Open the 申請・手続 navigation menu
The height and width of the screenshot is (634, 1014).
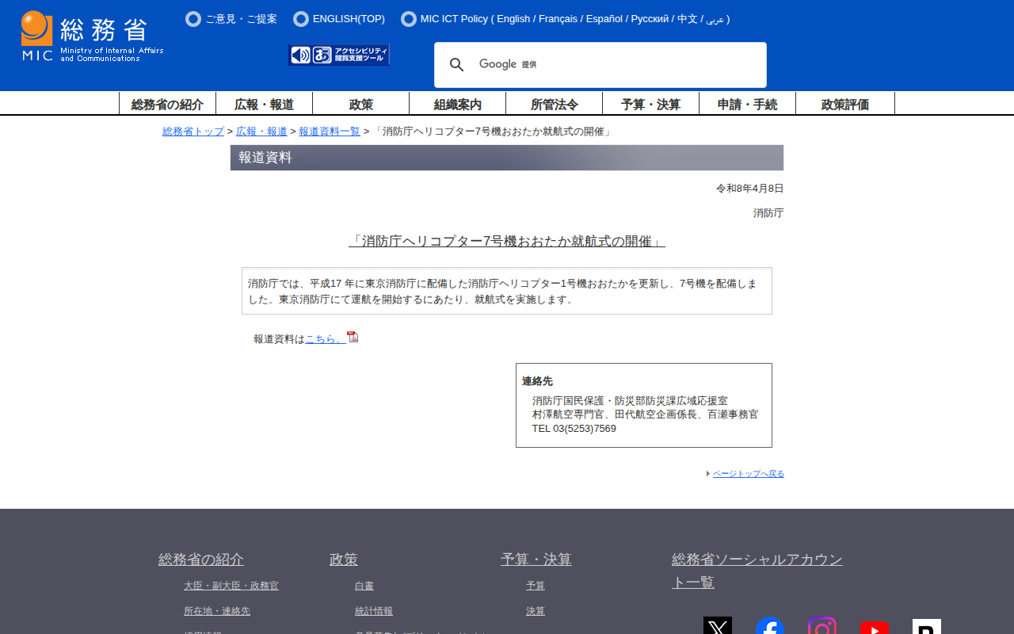tap(747, 104)
